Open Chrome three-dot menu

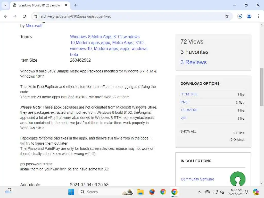[258, 16]
